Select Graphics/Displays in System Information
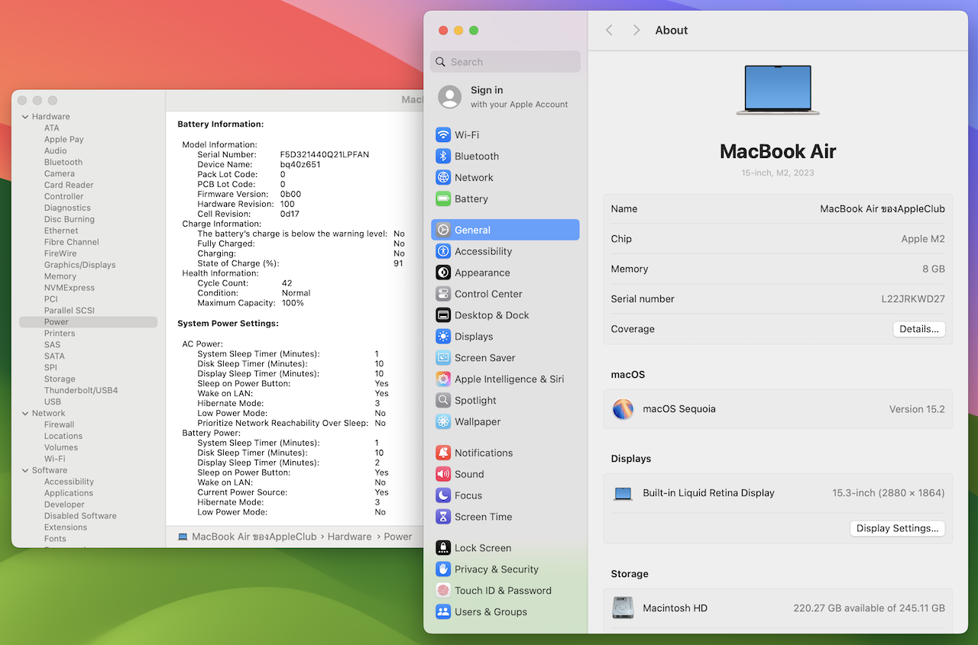The width and height of the screenshot is (978, 645). click(x=80, y=265)
